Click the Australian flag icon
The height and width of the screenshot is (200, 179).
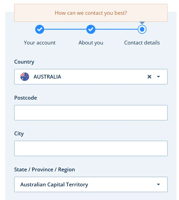pyautogui.click(x=25, y=77)
